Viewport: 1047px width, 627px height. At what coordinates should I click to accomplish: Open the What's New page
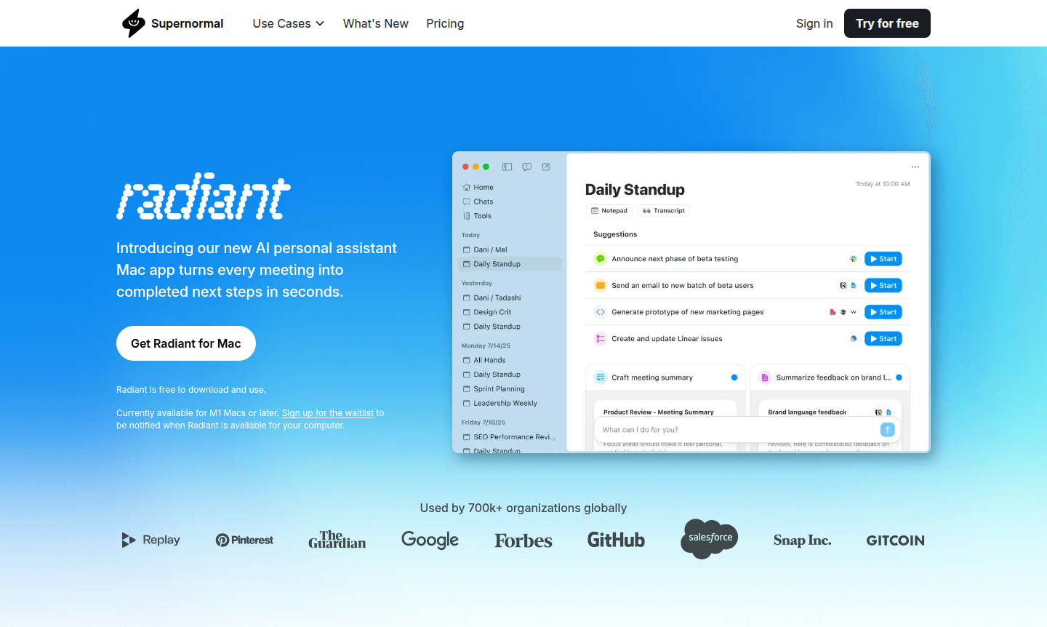[x=375, y=23]
